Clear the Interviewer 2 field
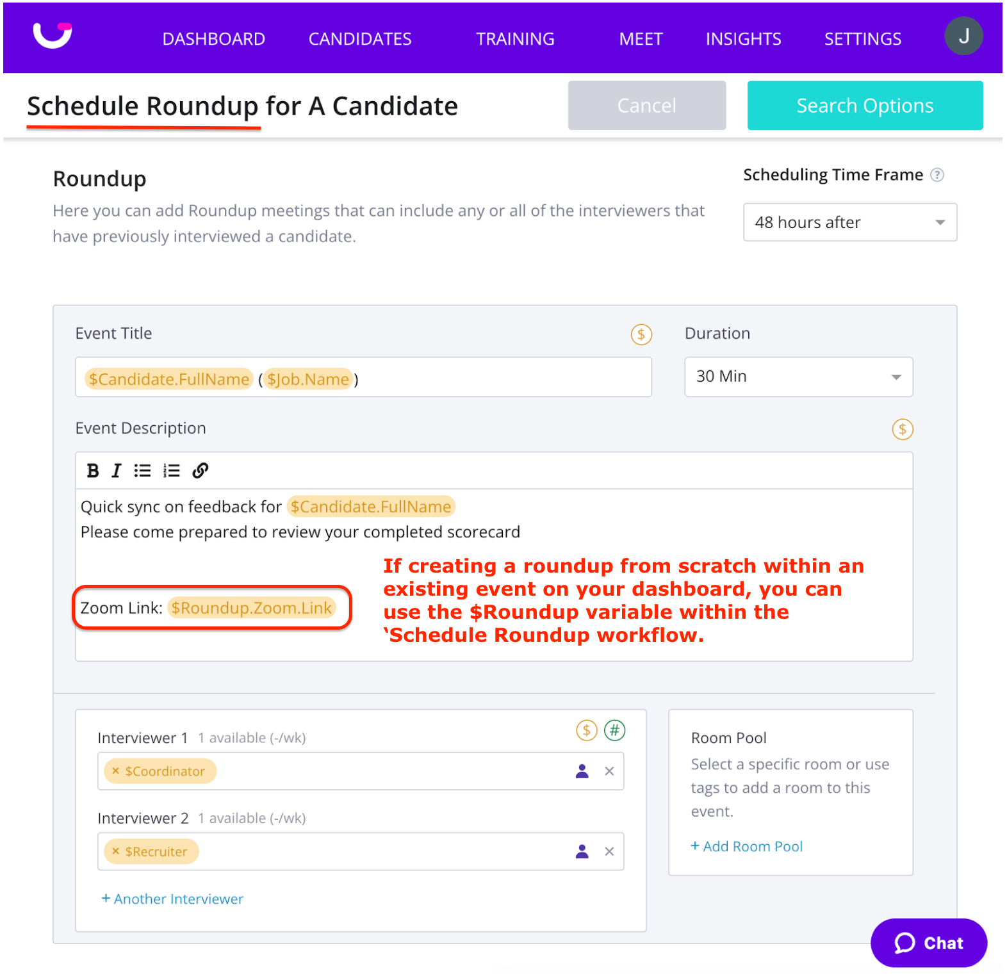Image resolution: width=1007 pixels, height=980 pixels. 609,851
